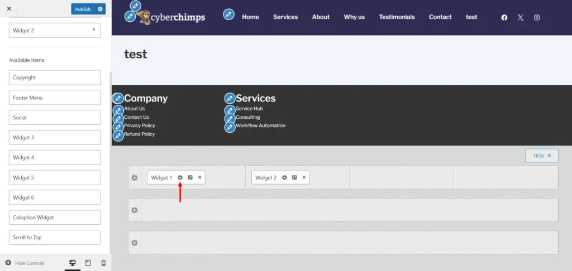Click the upper edit pencil above the logo
This screenshot has height=271, width=572.
[135, 6]
